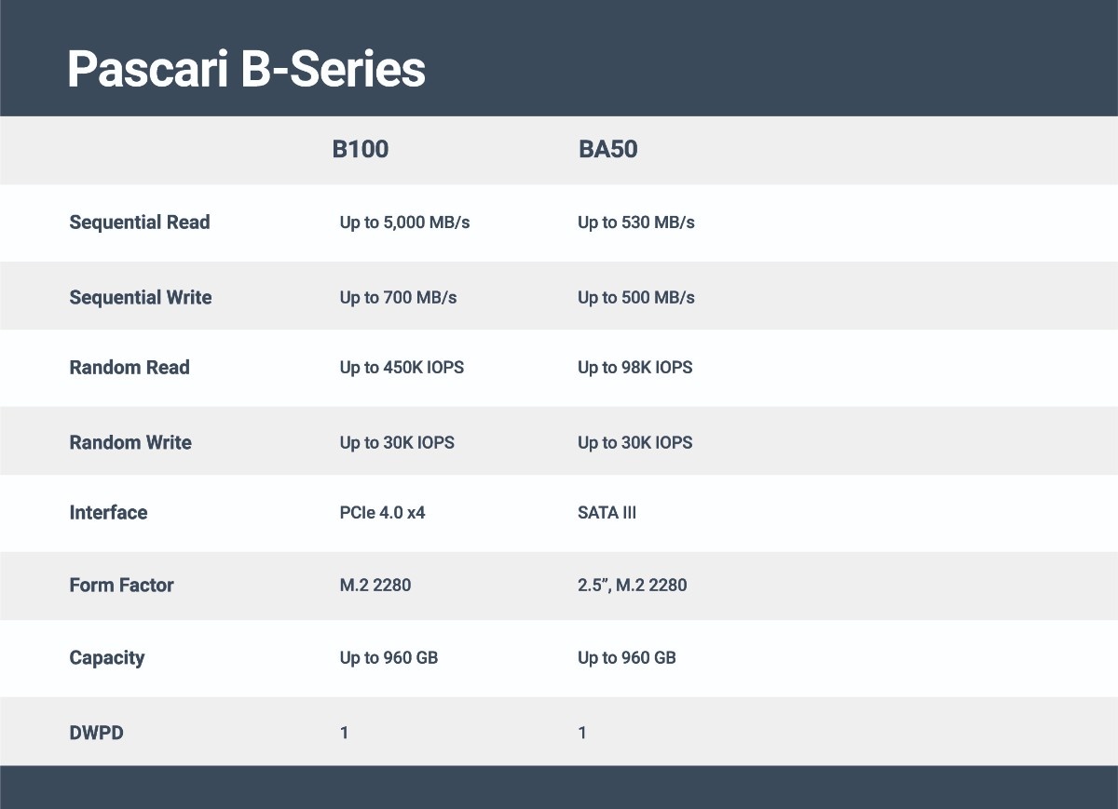This screenshot has height=809, width=1118.
Task: Click the Sequential Write row label
Action: pyautogui.click(x=141, y=298)
